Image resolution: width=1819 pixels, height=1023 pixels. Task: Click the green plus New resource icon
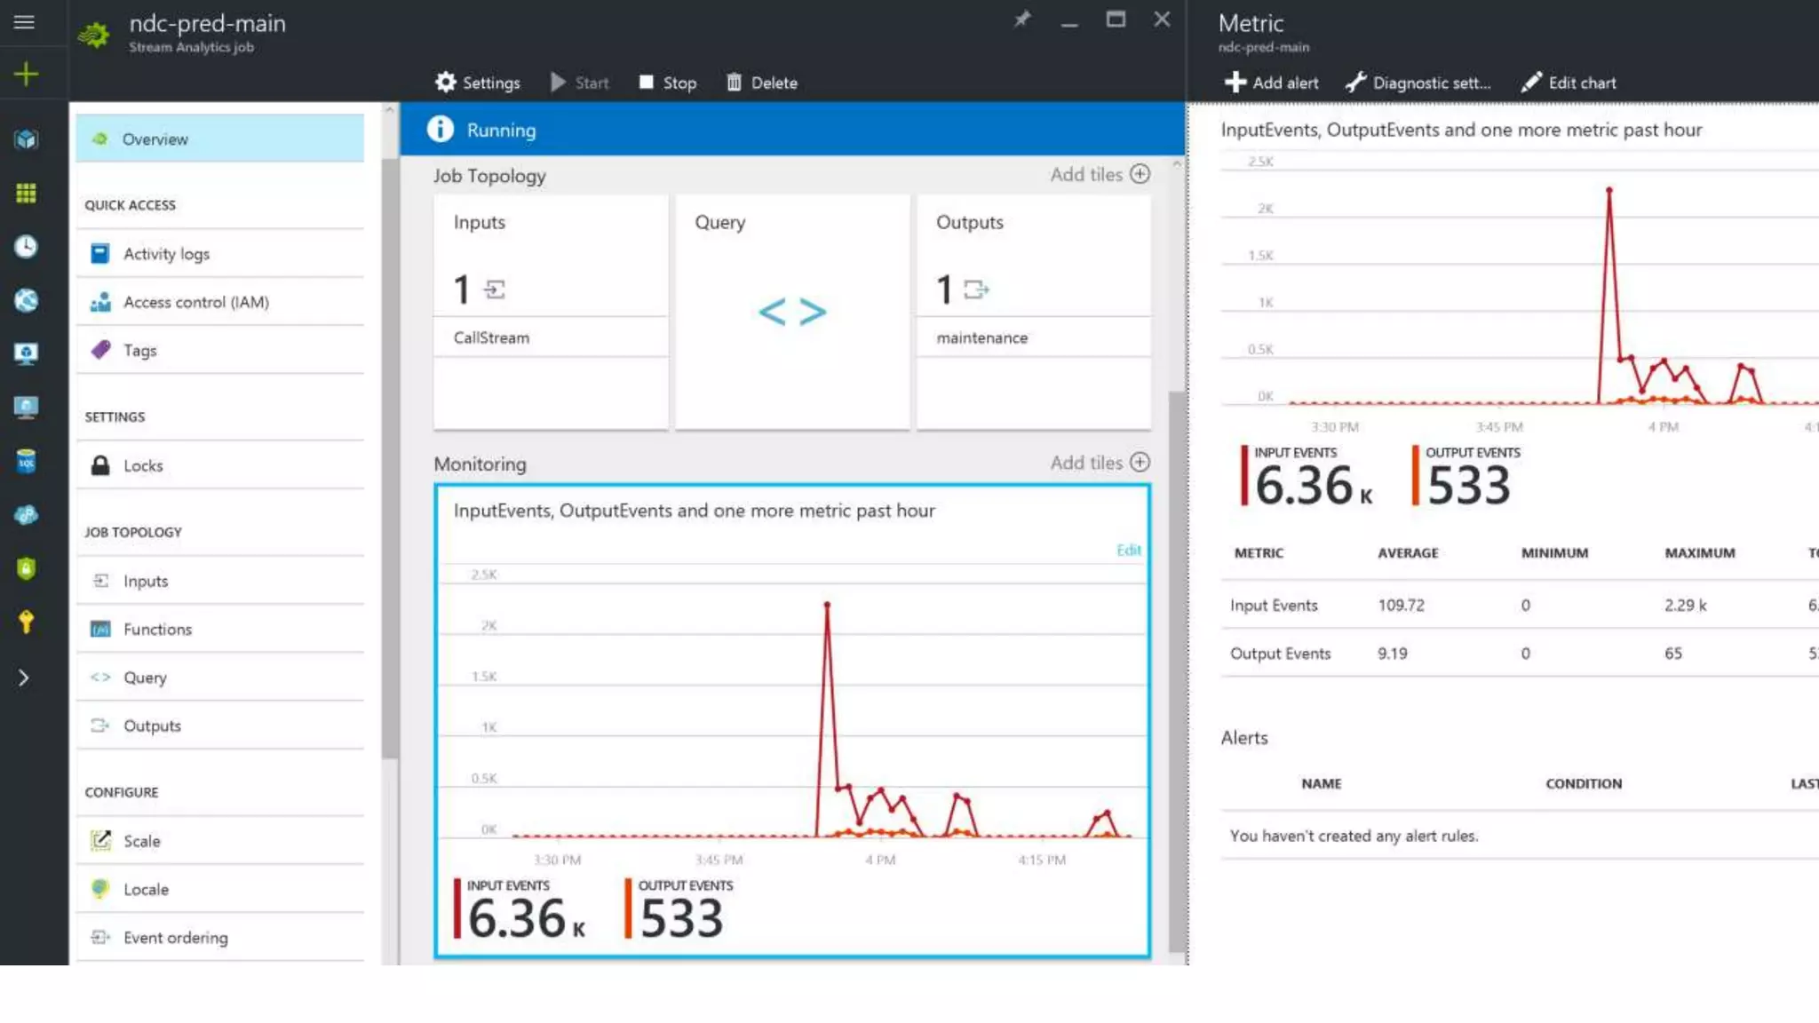click(26, 74)
